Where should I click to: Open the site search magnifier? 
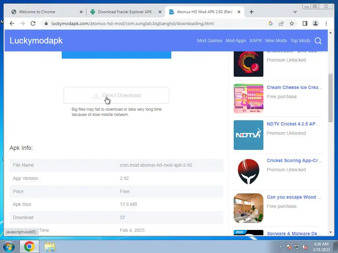point(318,41)
